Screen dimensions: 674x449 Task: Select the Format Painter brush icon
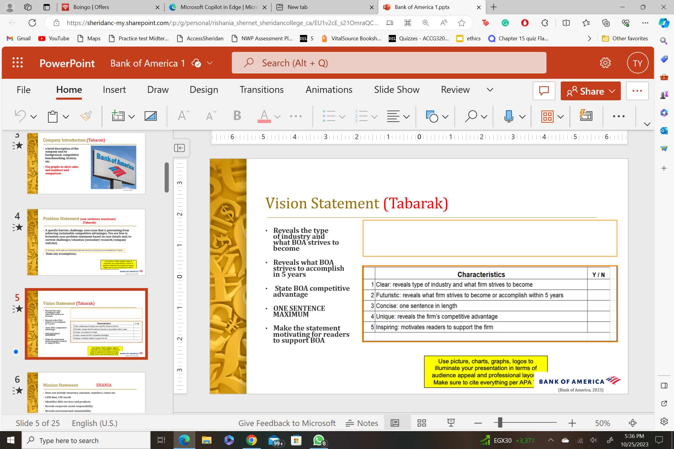(x=86, y=116)
